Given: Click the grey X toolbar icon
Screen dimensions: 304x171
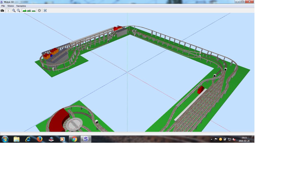Looking at the screenshot, I should tap(45, 11).
